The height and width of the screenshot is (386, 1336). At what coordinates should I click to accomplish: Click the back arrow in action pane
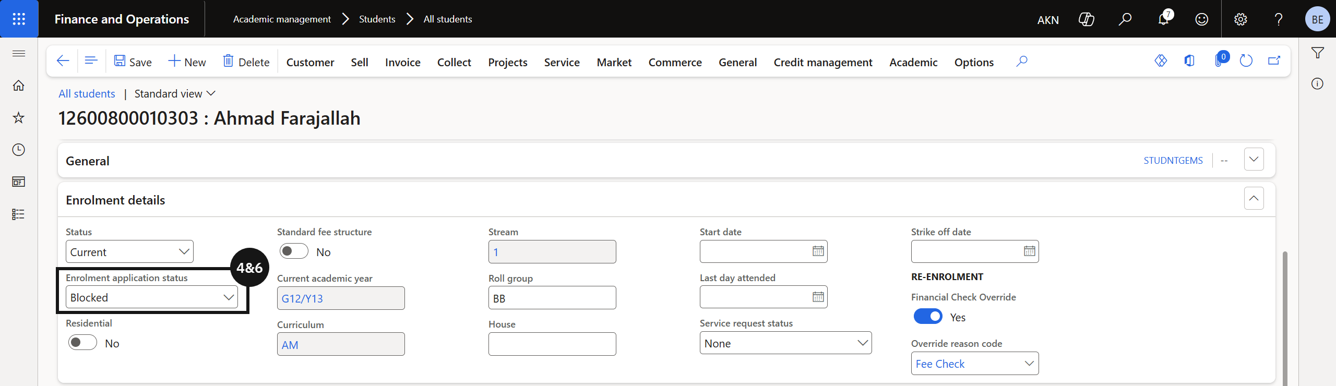click(63, 61)
